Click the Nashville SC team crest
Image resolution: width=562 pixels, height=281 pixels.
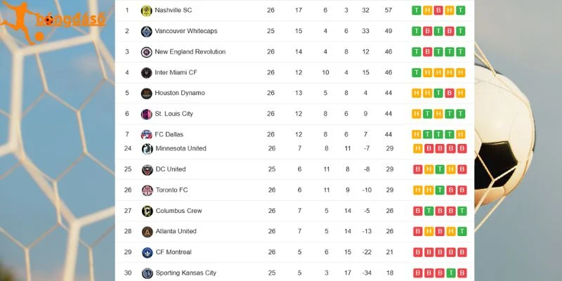point(146,11)
